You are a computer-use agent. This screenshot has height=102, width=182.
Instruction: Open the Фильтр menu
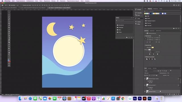pos(53,1)
